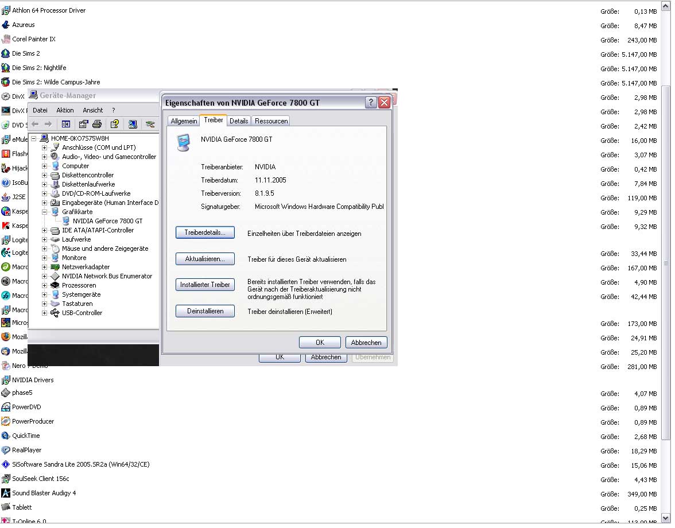The image size is (675, 528).
Task: Click the PowerProducer program icon
Action: tap(6, 422)
